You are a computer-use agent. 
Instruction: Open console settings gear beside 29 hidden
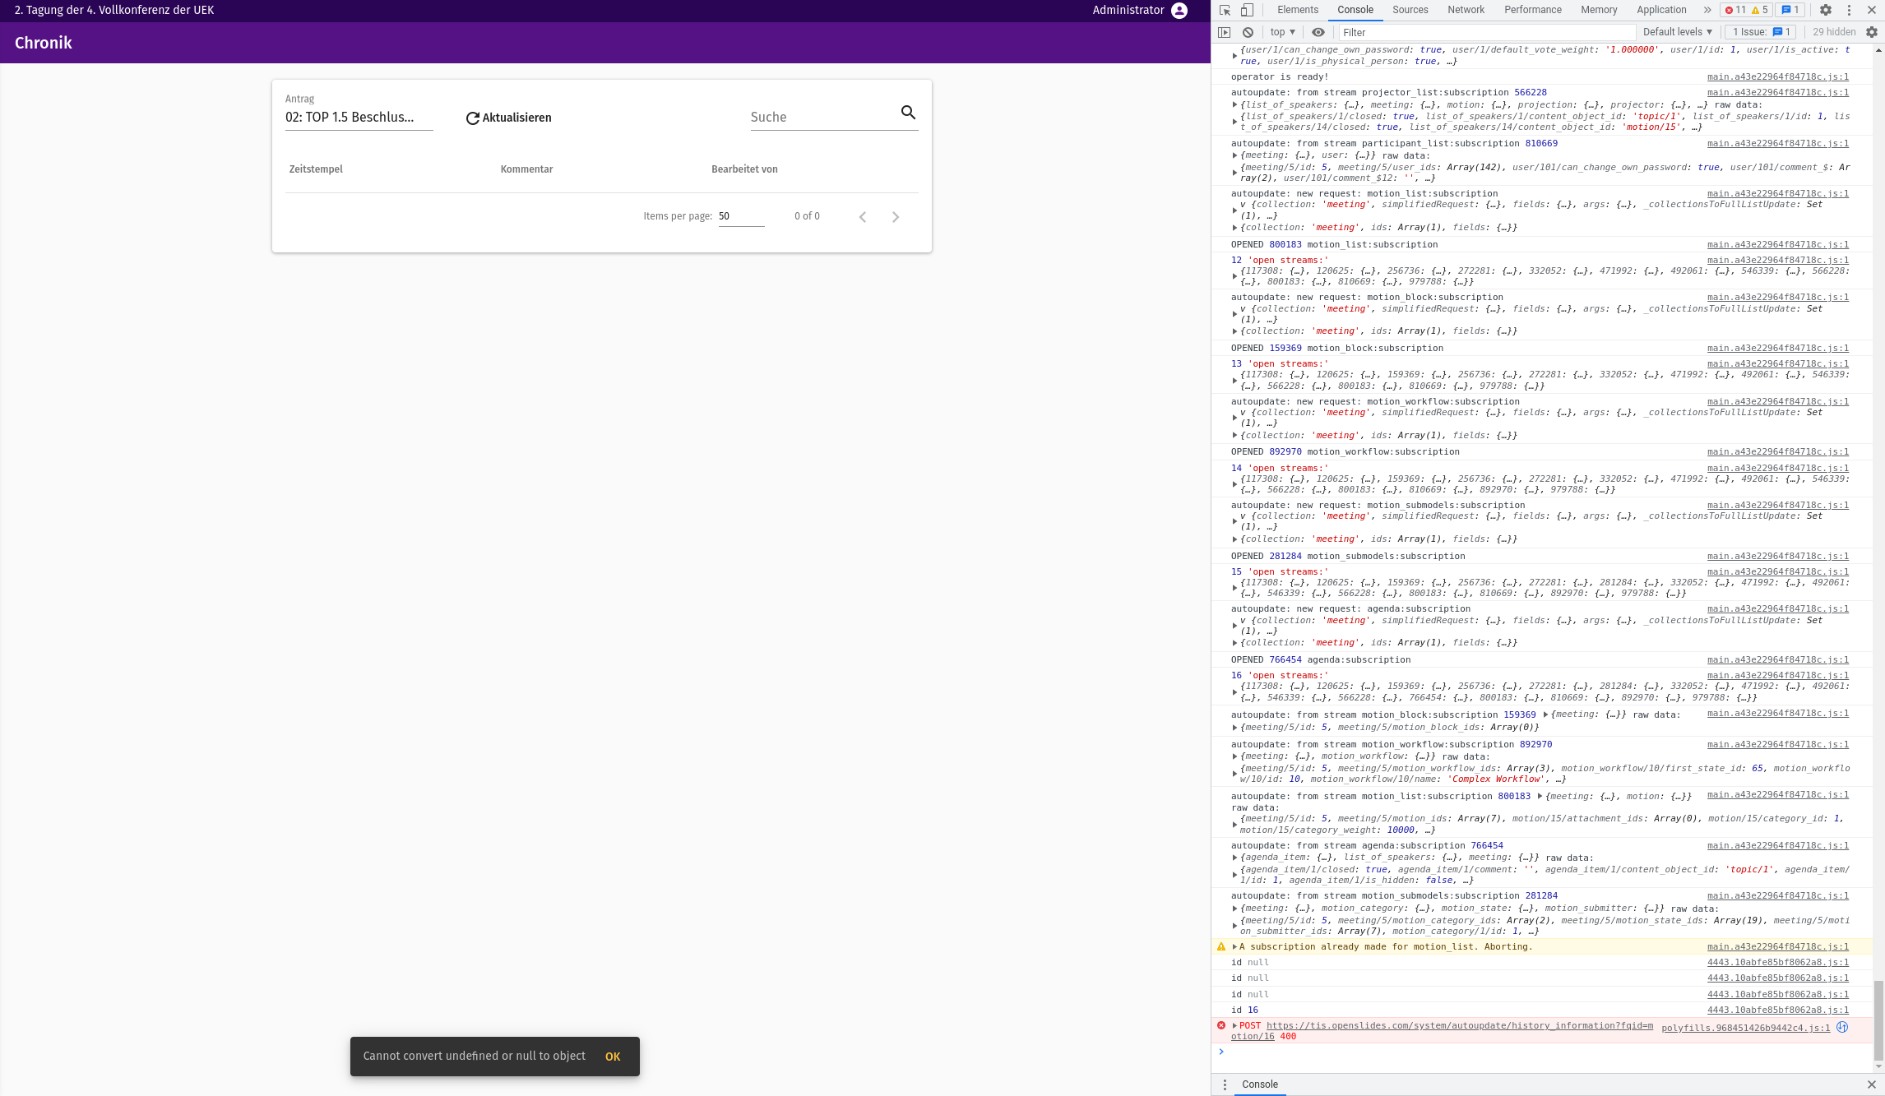tap(1871, 32)
